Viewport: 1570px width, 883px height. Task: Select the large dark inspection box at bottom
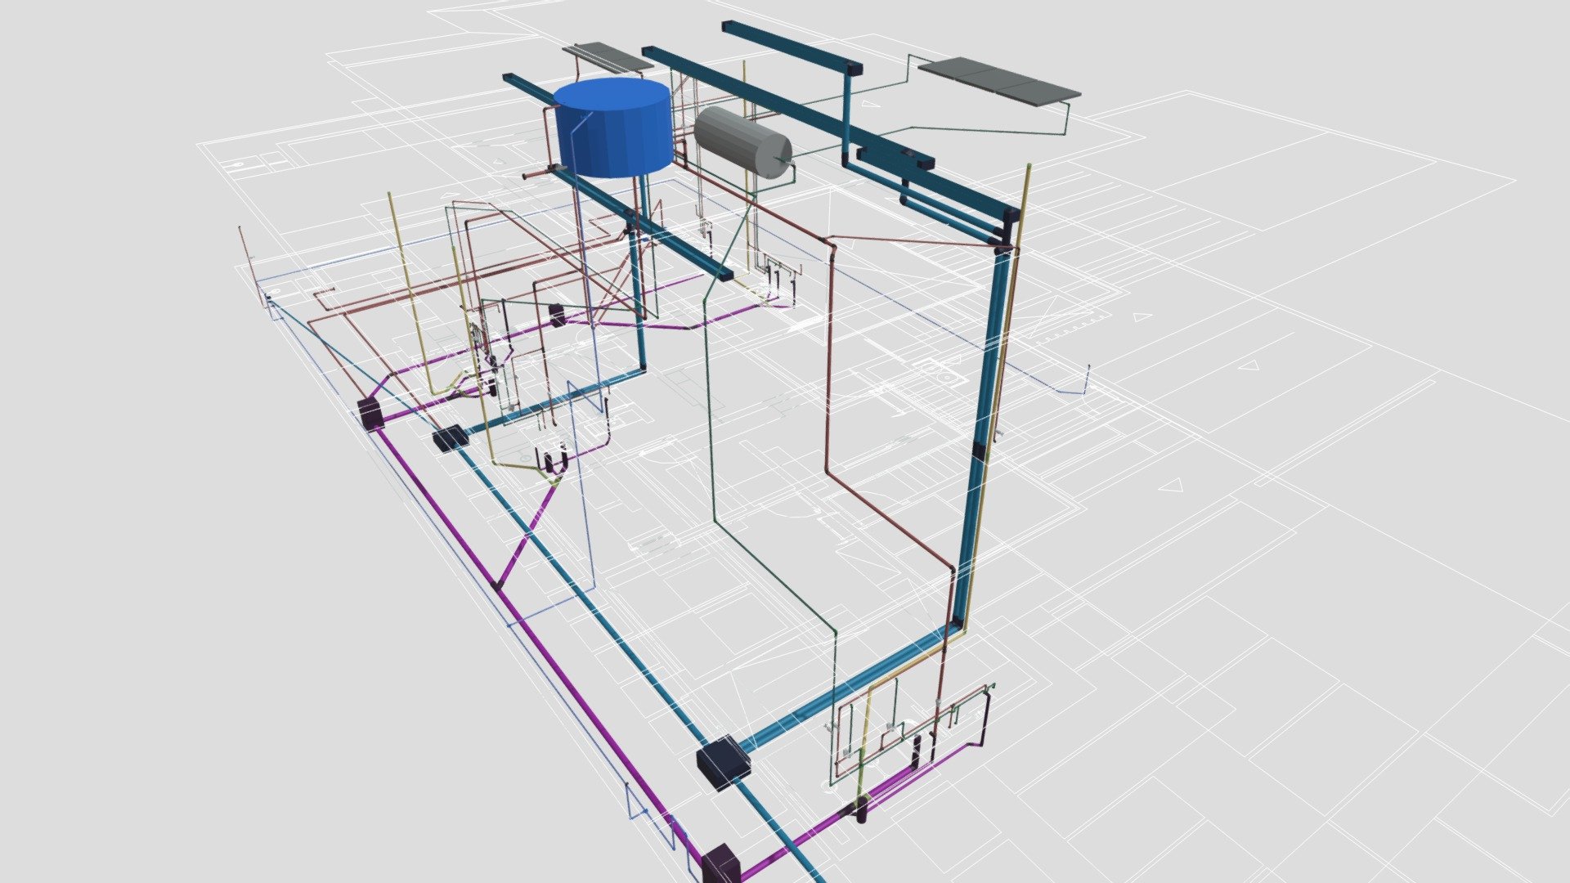724,762
